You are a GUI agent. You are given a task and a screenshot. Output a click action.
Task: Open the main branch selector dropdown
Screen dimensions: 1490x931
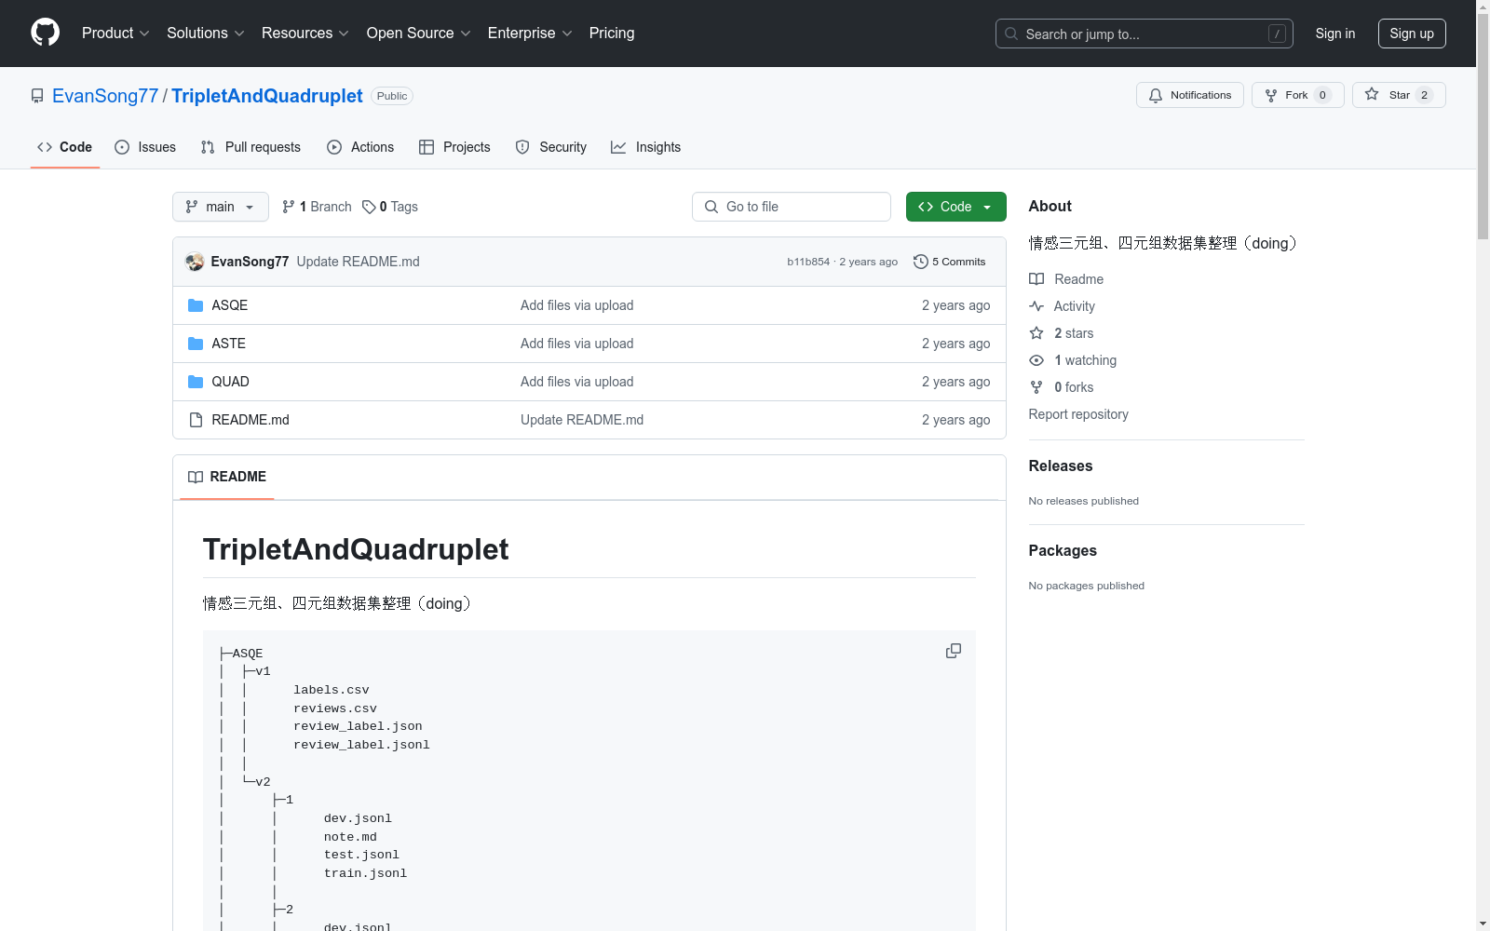coord(221,207)
